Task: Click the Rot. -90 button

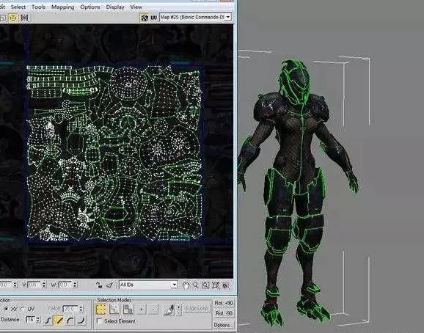Action: 224,313
